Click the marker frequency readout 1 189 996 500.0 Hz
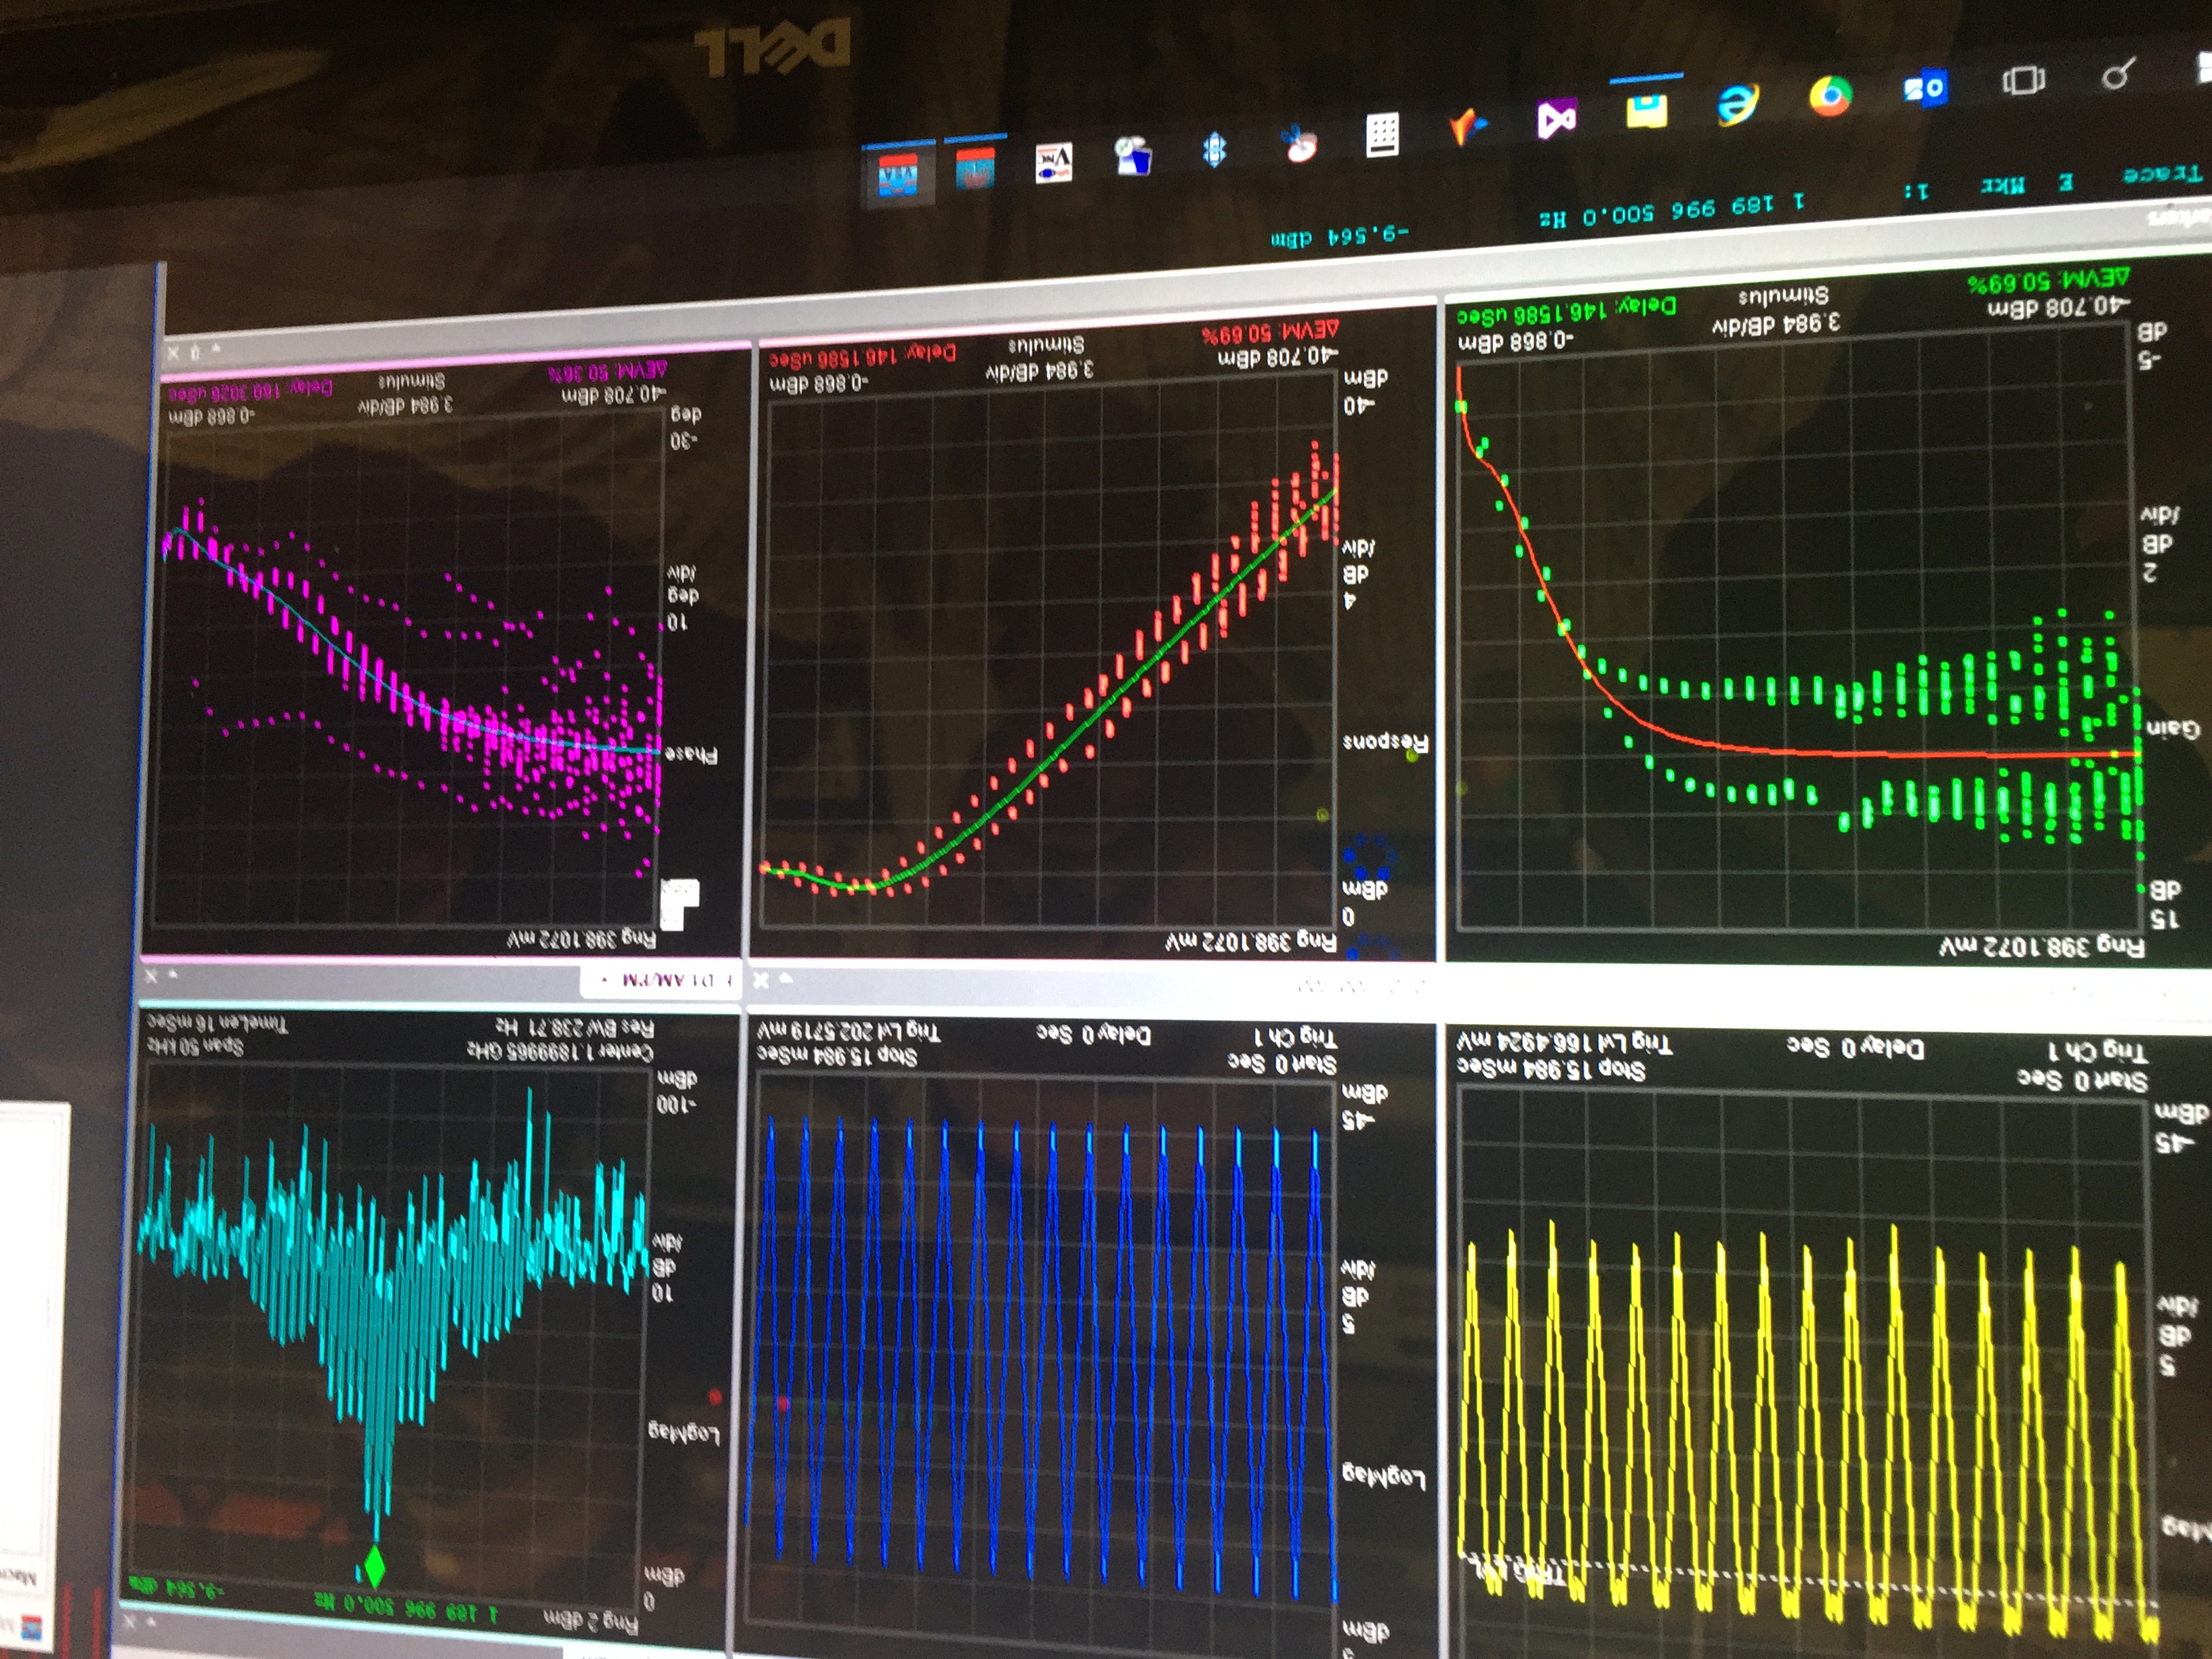Image resolution: width=2212 pixels, height=1659 pixels. point(1673,212)
